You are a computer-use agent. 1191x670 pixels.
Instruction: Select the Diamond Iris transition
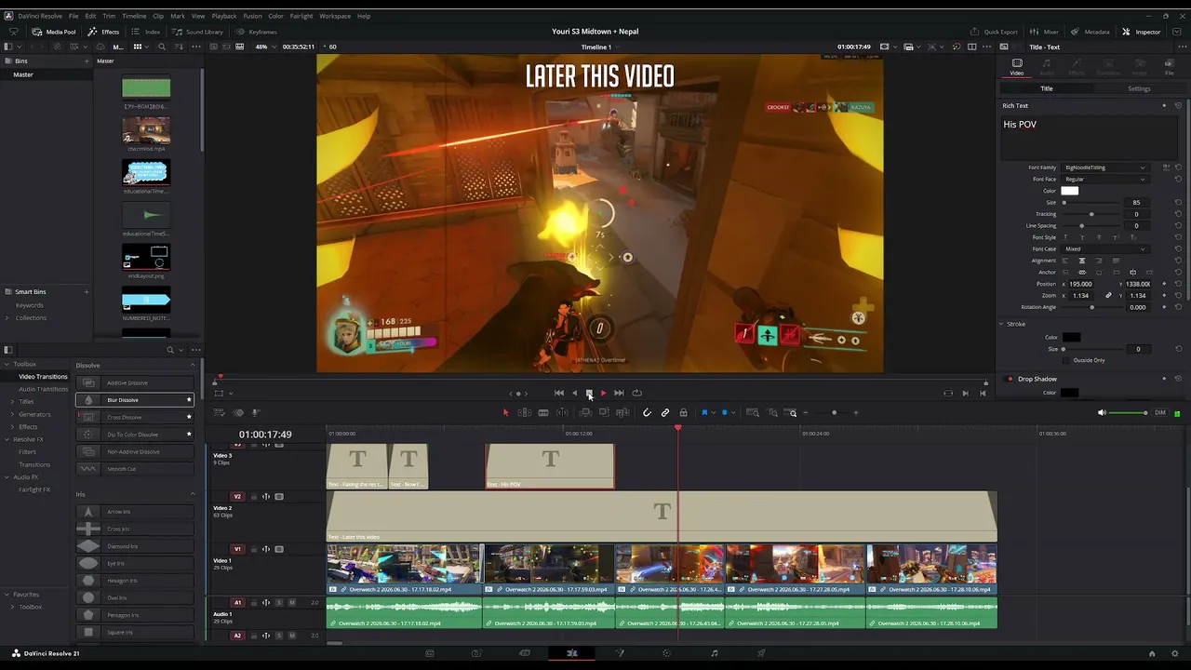pos(135,546)
